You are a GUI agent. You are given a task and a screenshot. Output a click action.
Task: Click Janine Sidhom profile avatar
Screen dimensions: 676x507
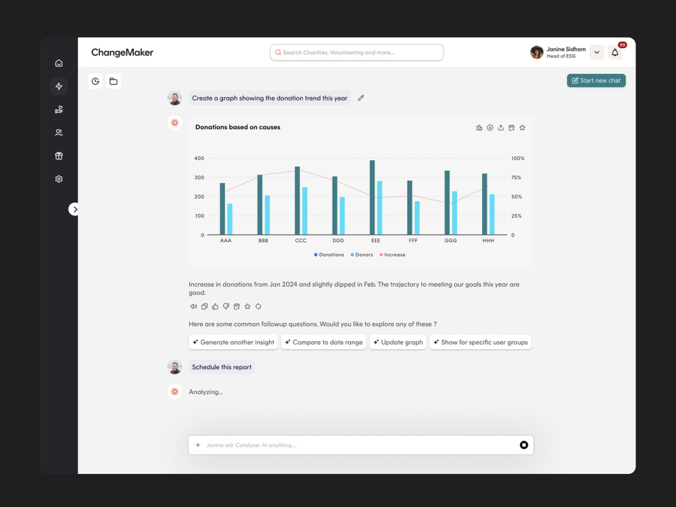point(537,53)
